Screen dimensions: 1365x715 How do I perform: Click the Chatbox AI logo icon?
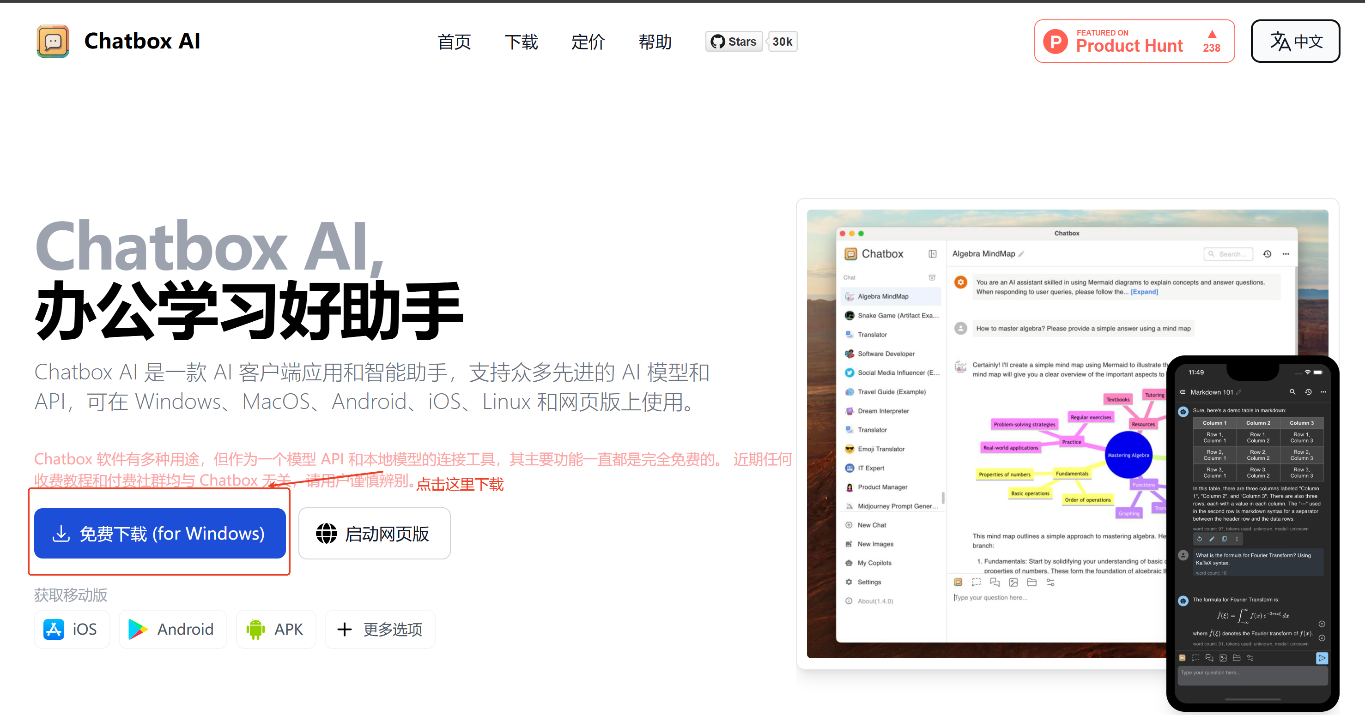[x=53, y=41]
